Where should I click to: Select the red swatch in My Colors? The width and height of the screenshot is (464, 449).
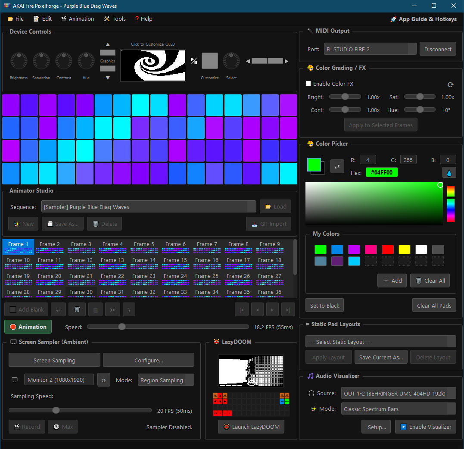387,249
